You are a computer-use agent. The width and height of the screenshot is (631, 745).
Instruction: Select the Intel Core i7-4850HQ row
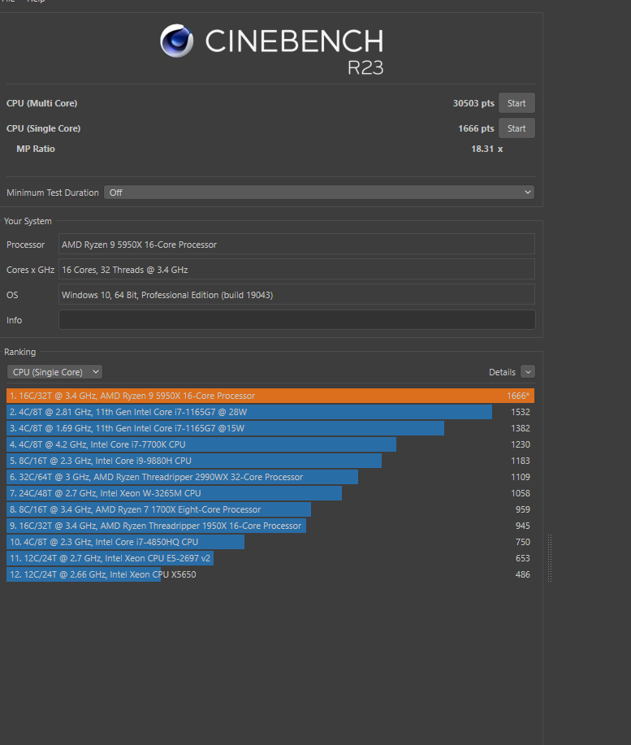270,542
